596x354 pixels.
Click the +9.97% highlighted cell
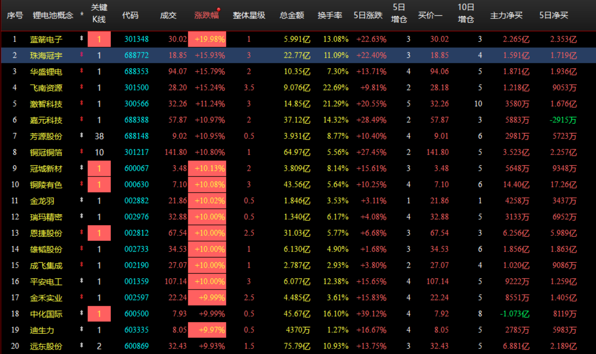coord(207,330)
